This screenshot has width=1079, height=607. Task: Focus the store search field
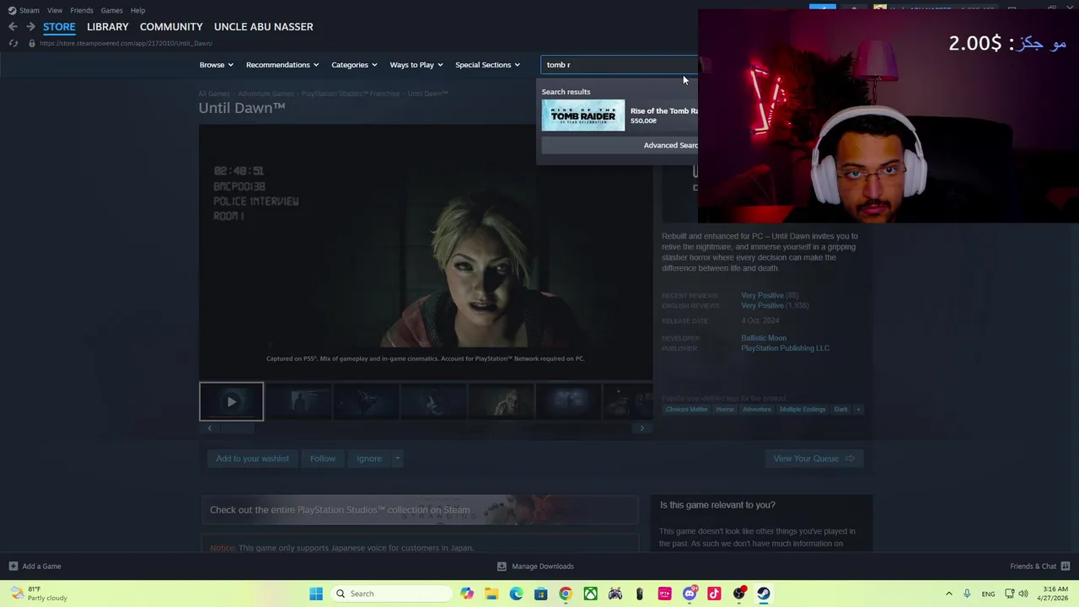point(620,65)
